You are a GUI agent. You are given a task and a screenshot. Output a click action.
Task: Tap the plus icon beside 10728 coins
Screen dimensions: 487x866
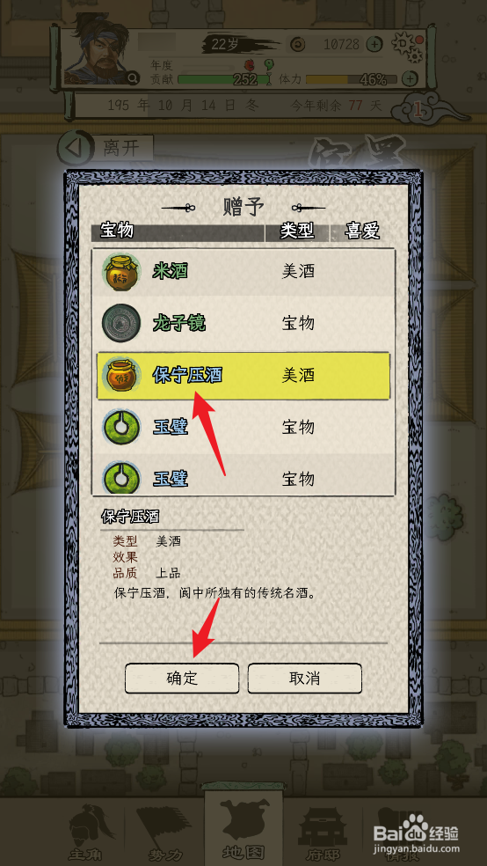point(374,44)
